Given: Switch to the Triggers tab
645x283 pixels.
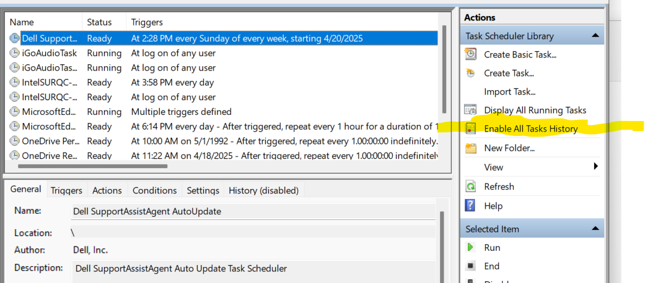Looking at the screenshot, I should pyautogui.click(x=67, y=191).
